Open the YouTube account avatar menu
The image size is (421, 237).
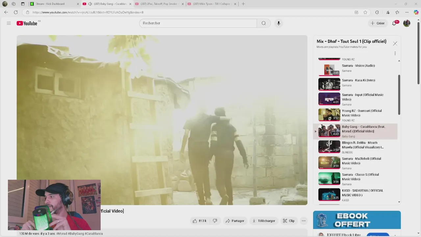pyautogui.click(x=407, y=23)
